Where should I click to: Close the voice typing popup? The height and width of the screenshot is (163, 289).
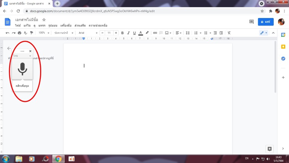click(x=30, y=51)
